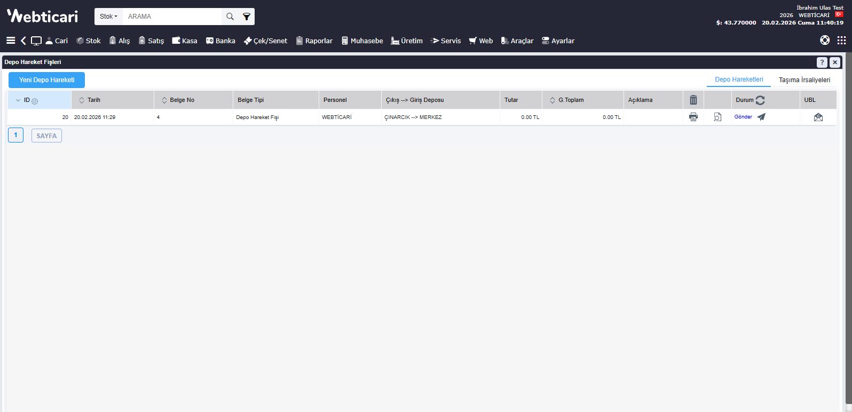The height and width of the screenshot is (412, 852).
Task: Click the paper plane send icon
Action: tap(761, 117)
